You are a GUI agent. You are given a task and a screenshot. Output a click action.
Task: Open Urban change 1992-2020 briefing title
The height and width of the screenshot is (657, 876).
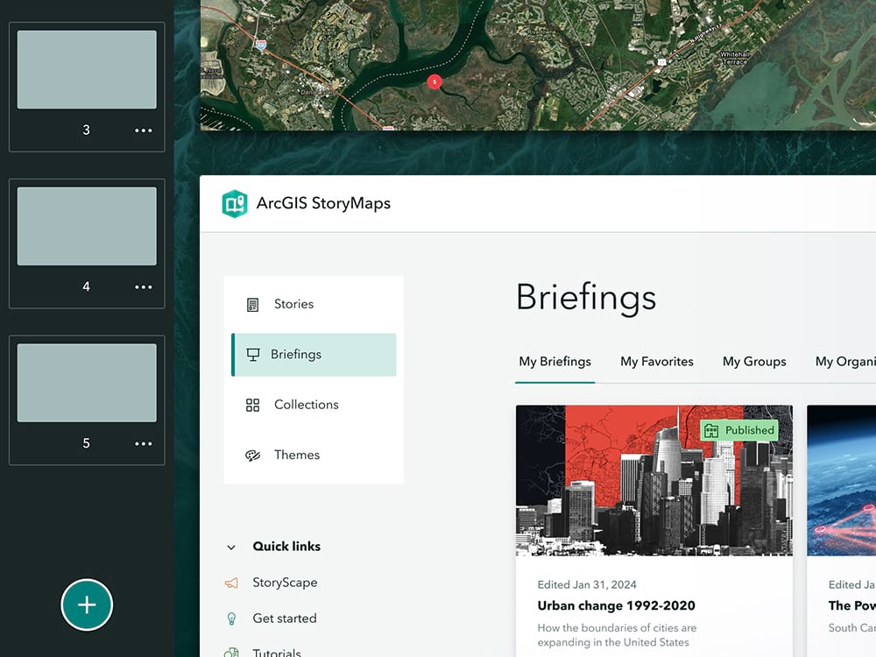pyautogui.click(x=616, y=605)
